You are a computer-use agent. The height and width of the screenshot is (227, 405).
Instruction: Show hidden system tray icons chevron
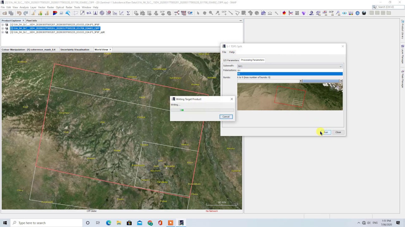click(358, 223)
